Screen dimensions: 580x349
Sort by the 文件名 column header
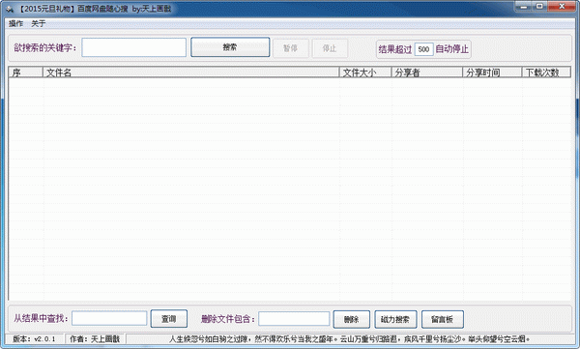(190, 73)
